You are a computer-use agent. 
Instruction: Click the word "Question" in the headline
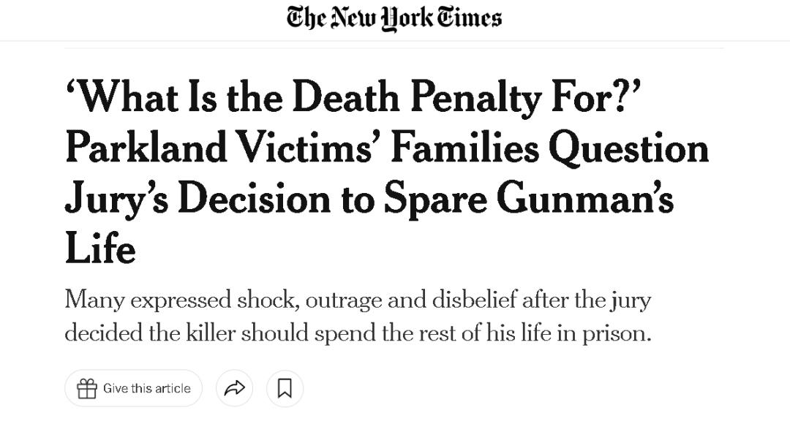pyautogui.click(x=628, y=149)
